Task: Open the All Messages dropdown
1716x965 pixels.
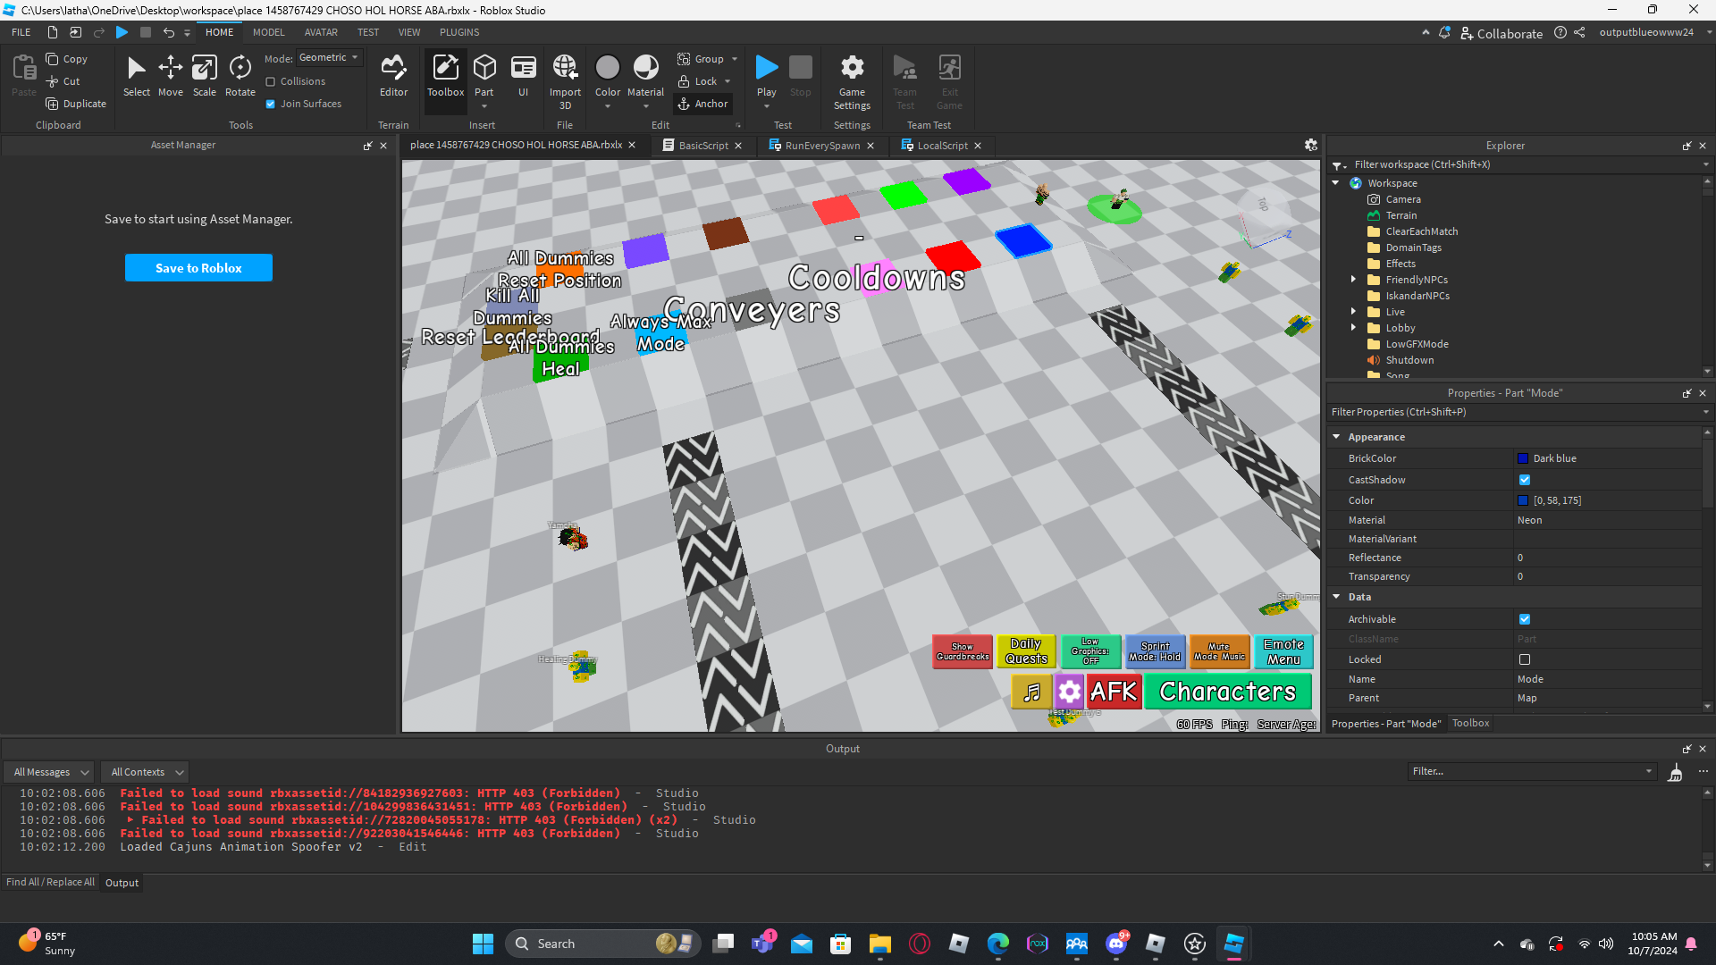Action: (51, 772)
